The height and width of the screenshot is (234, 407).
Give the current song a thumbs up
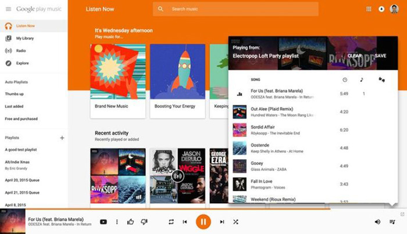tap(130, 222)
